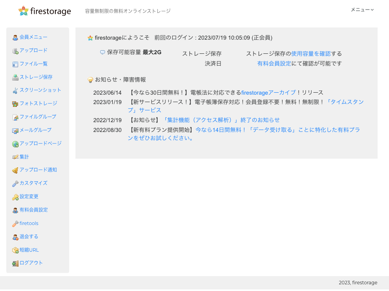The image size is (389, 291).
Task: Open the firestorage logo on the header
Action: pos(44,11)
